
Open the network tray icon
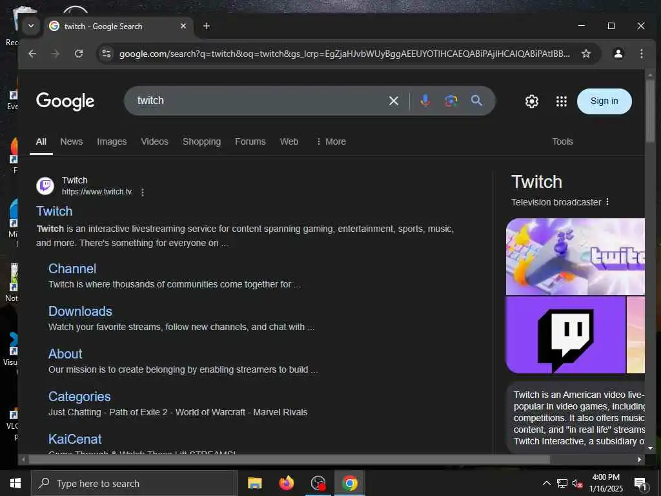click(562, 483)
